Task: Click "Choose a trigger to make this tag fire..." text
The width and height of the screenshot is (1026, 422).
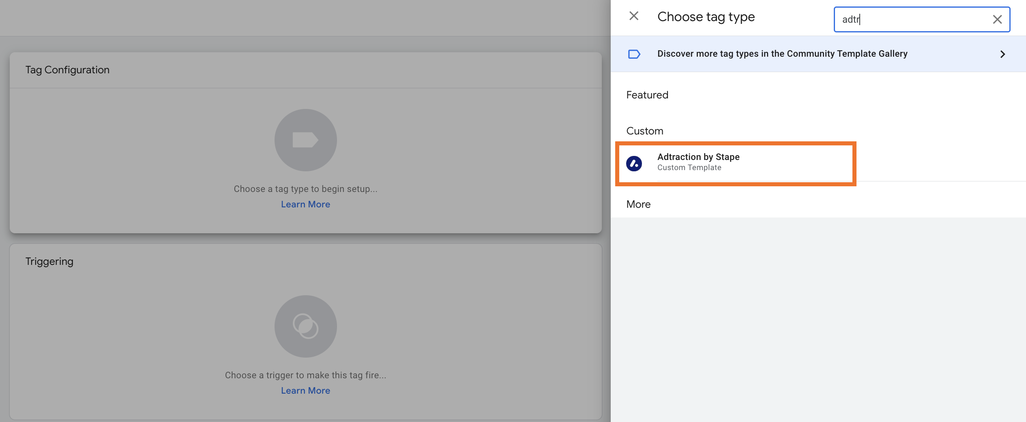Action: (305, 375)
